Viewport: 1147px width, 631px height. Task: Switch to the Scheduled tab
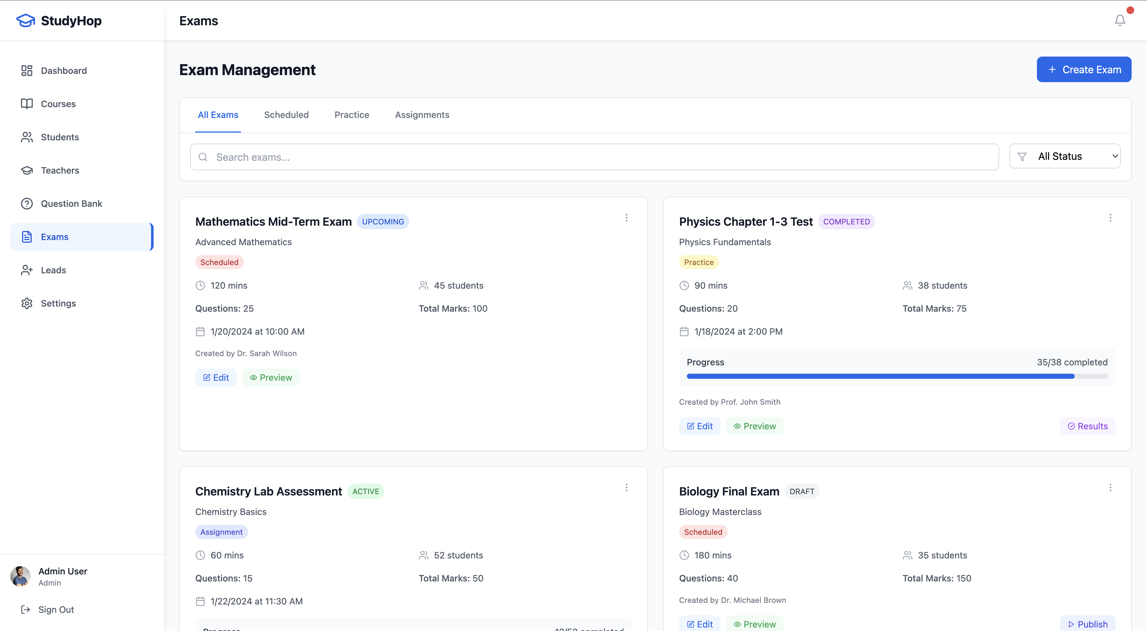click(x=286, y=115)
